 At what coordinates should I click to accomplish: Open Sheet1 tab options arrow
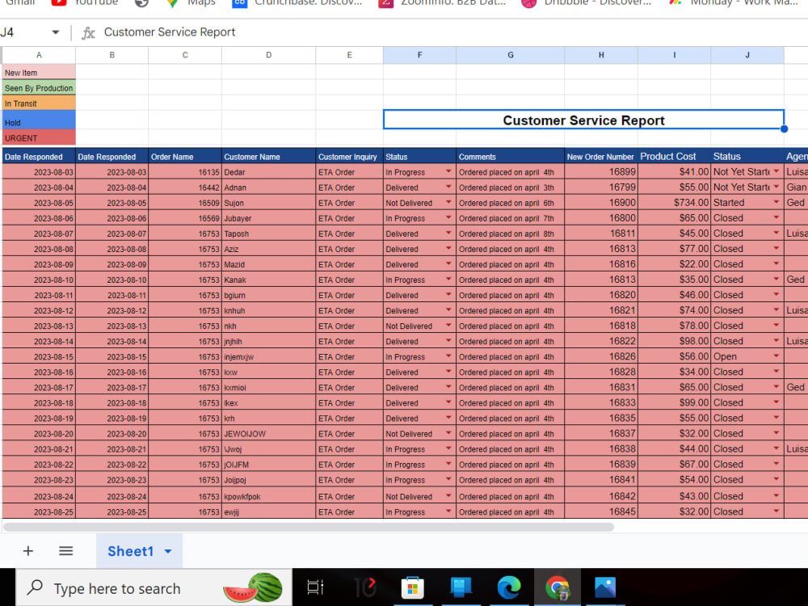168,551
